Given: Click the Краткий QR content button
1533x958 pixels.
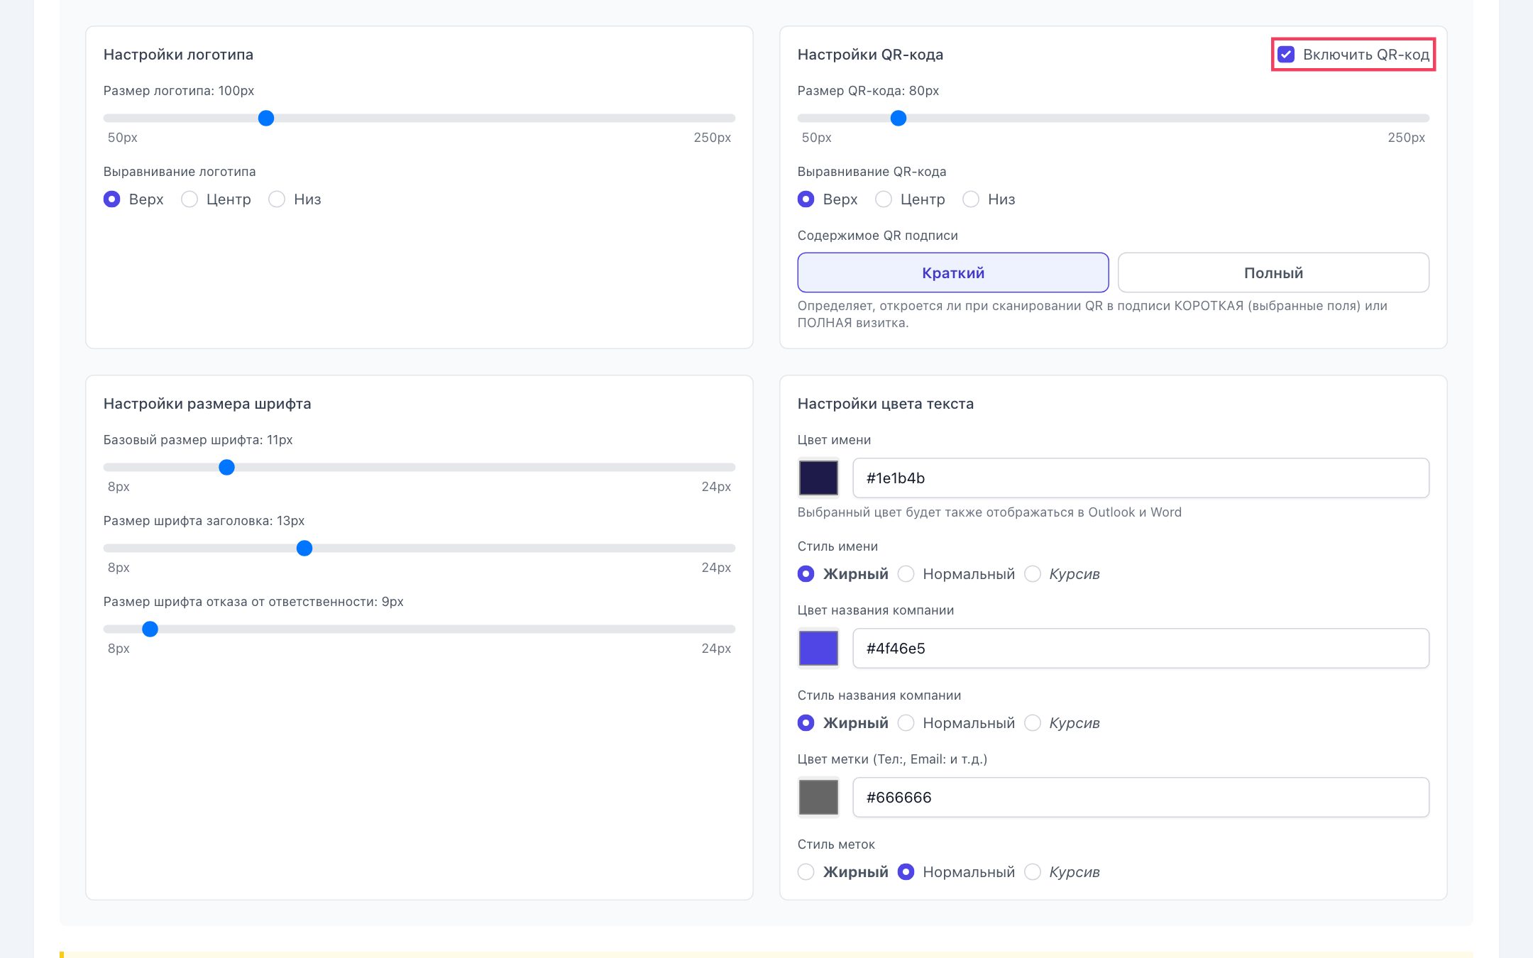Looking at the screenshot, I should point(952,272).
